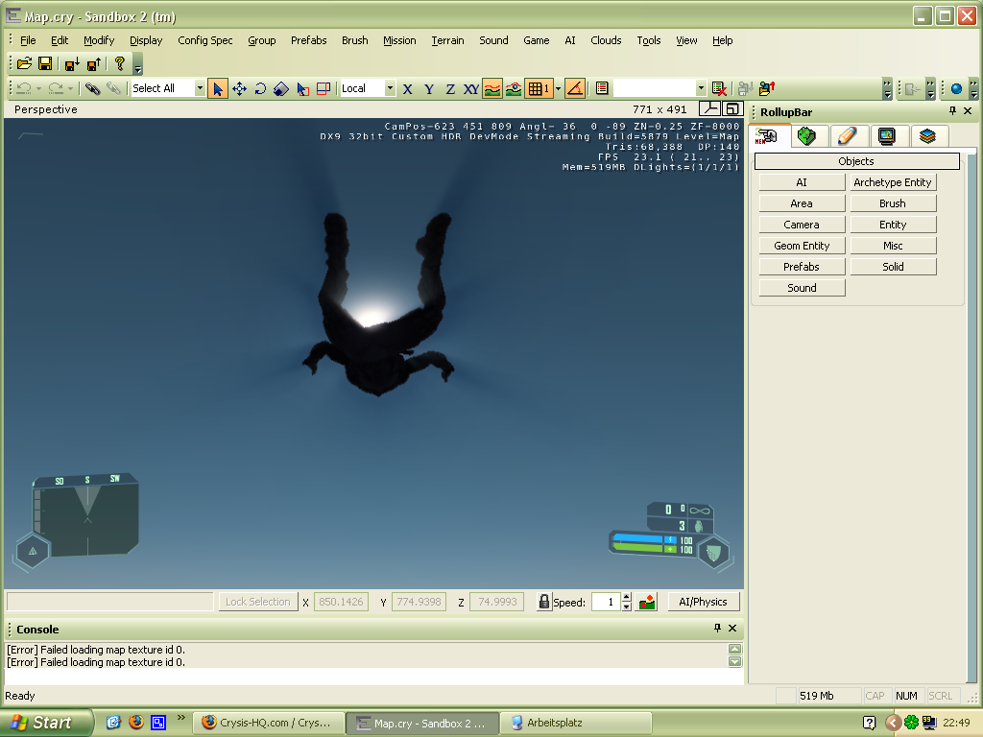Toggle AI/Physics simulation
Viewport: 983px width, 737px height.
click(x=703, y=602)
